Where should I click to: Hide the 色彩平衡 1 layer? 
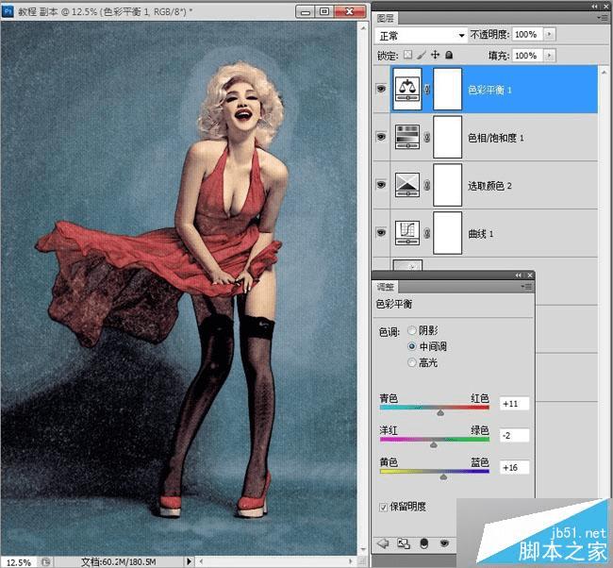pos(382,90)
